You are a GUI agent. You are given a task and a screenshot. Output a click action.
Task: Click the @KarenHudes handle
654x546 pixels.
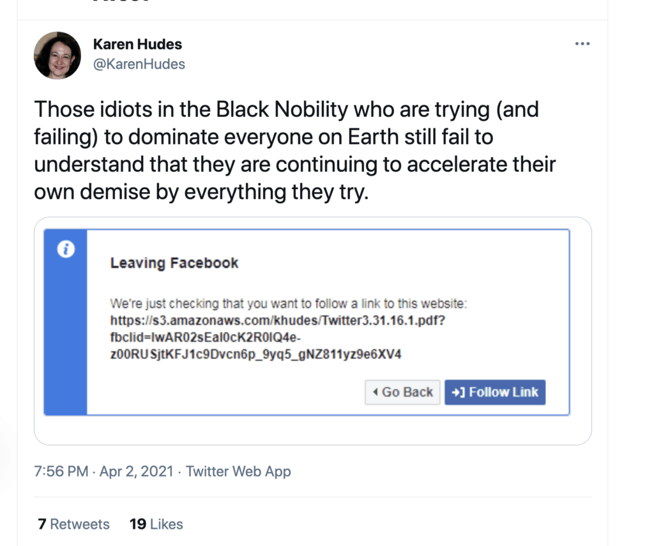(139, 64)
